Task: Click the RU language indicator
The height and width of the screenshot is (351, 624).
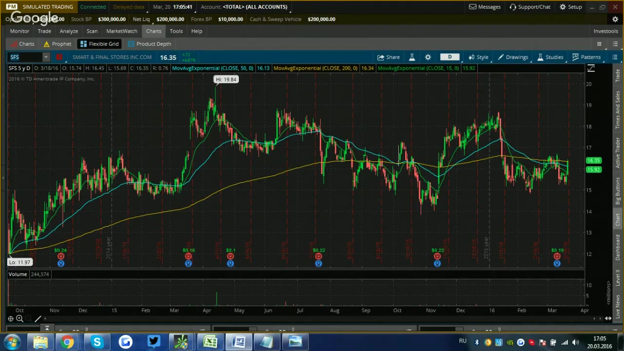Action: point(463,341)
